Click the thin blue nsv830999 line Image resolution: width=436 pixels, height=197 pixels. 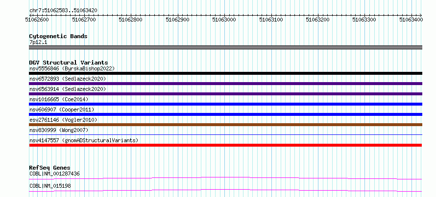point(225,134)
